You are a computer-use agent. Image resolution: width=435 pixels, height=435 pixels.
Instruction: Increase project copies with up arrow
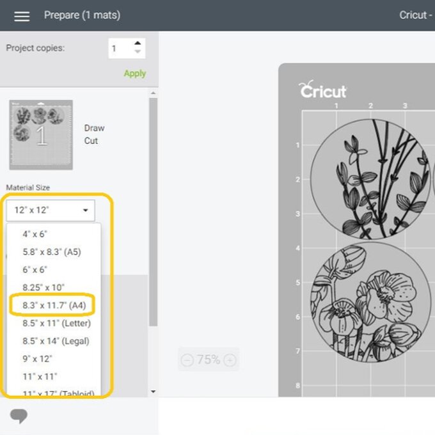(x=138, y=43)
